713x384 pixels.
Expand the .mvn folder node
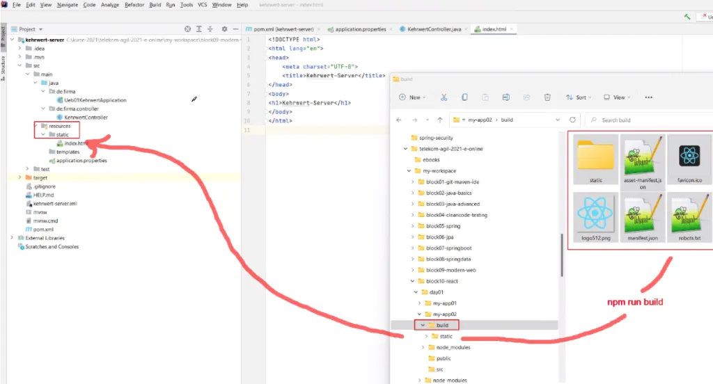19,57
